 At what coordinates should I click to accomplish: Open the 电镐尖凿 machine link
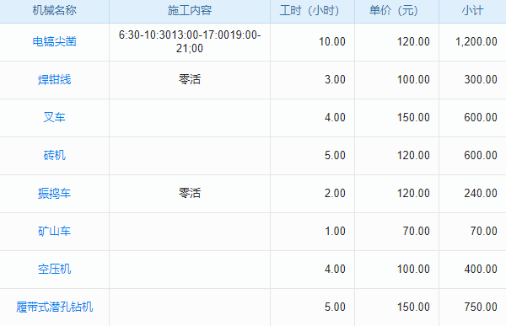tap(54, 41)
